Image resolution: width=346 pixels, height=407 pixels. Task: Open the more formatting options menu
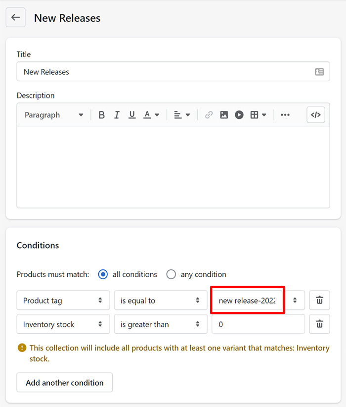click(x=285, y=115)
